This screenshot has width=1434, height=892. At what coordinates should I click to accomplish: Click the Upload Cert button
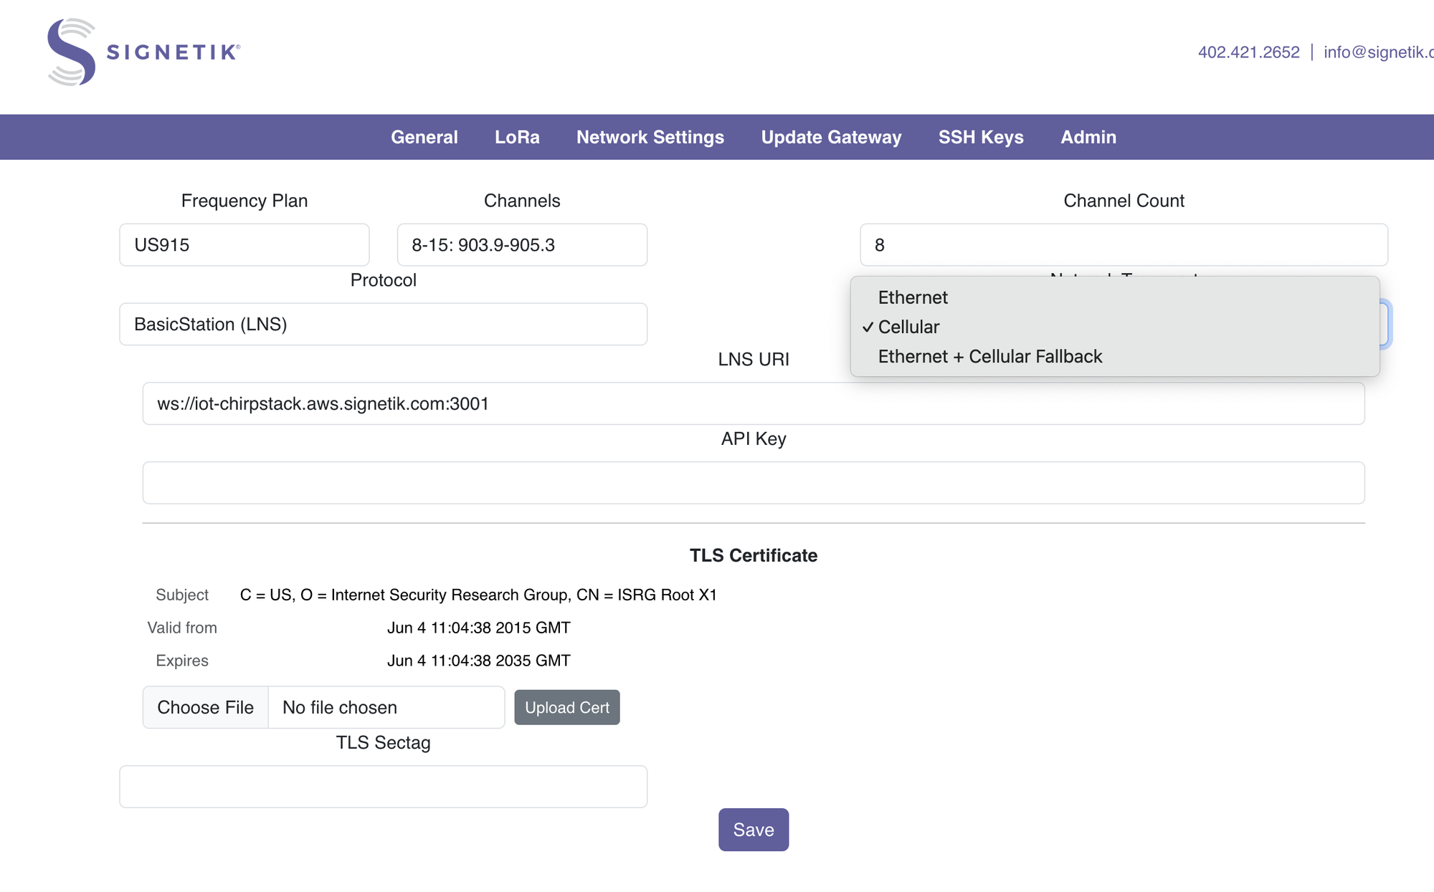[x=567, y=707]
